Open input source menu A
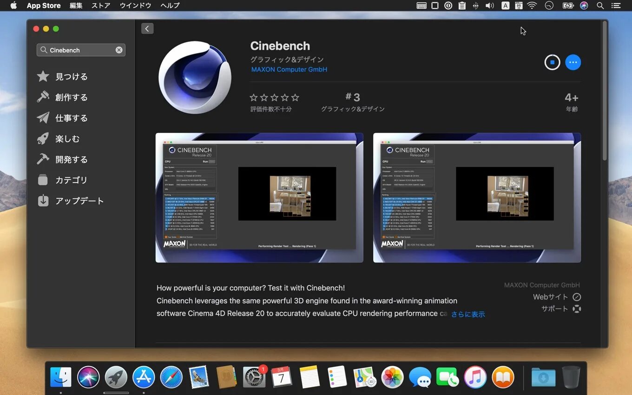The width and height of the screenshot is (632, 395). point(505,6)
